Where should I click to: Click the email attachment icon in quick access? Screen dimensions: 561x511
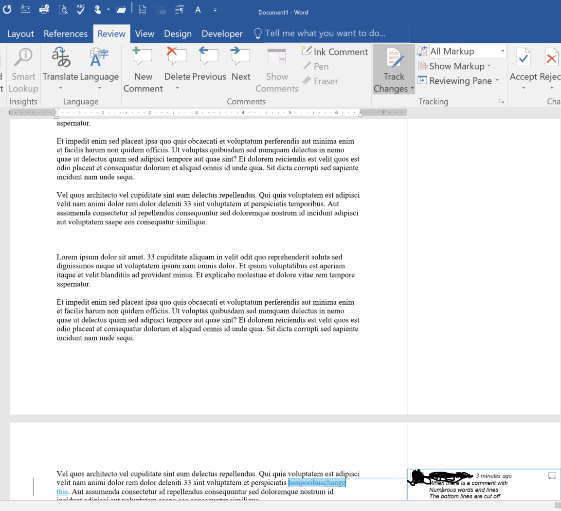(x=25, y=9)
